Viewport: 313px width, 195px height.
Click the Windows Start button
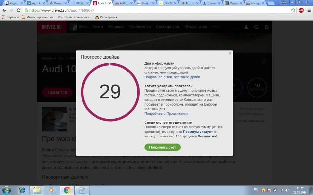pos(6,190)
